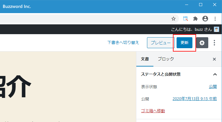The width and height of the screenshot is (222, 122).
Task: Minimize the Buzzword Inc. window
Action: pos(187,5)
